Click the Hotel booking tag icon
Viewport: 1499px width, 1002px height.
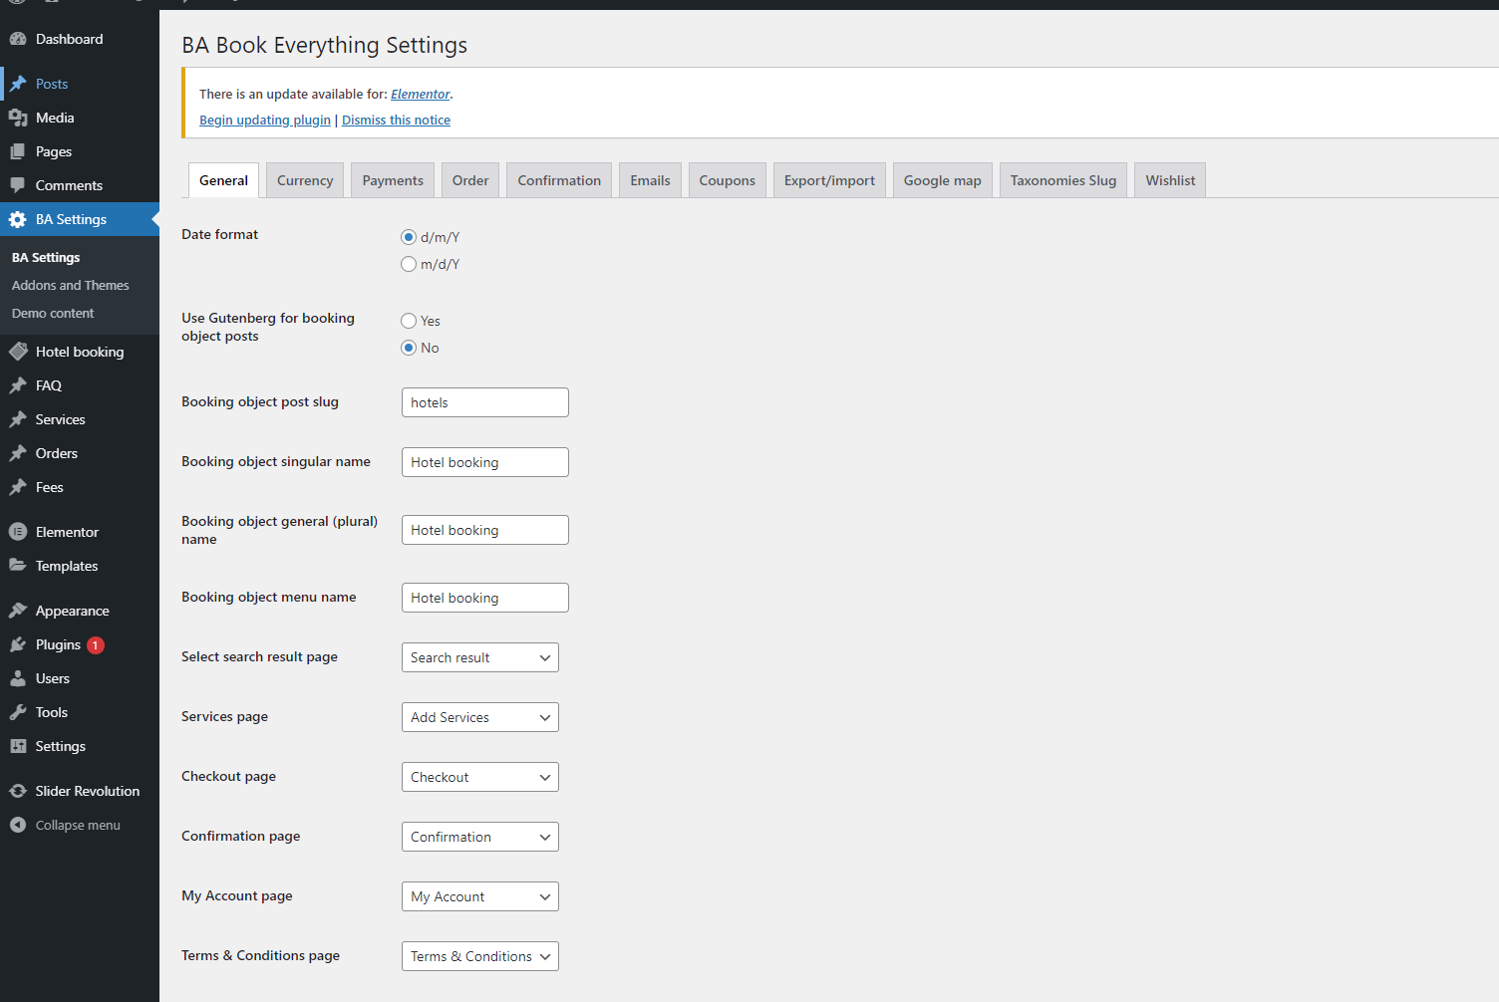(x=18, y=352)
